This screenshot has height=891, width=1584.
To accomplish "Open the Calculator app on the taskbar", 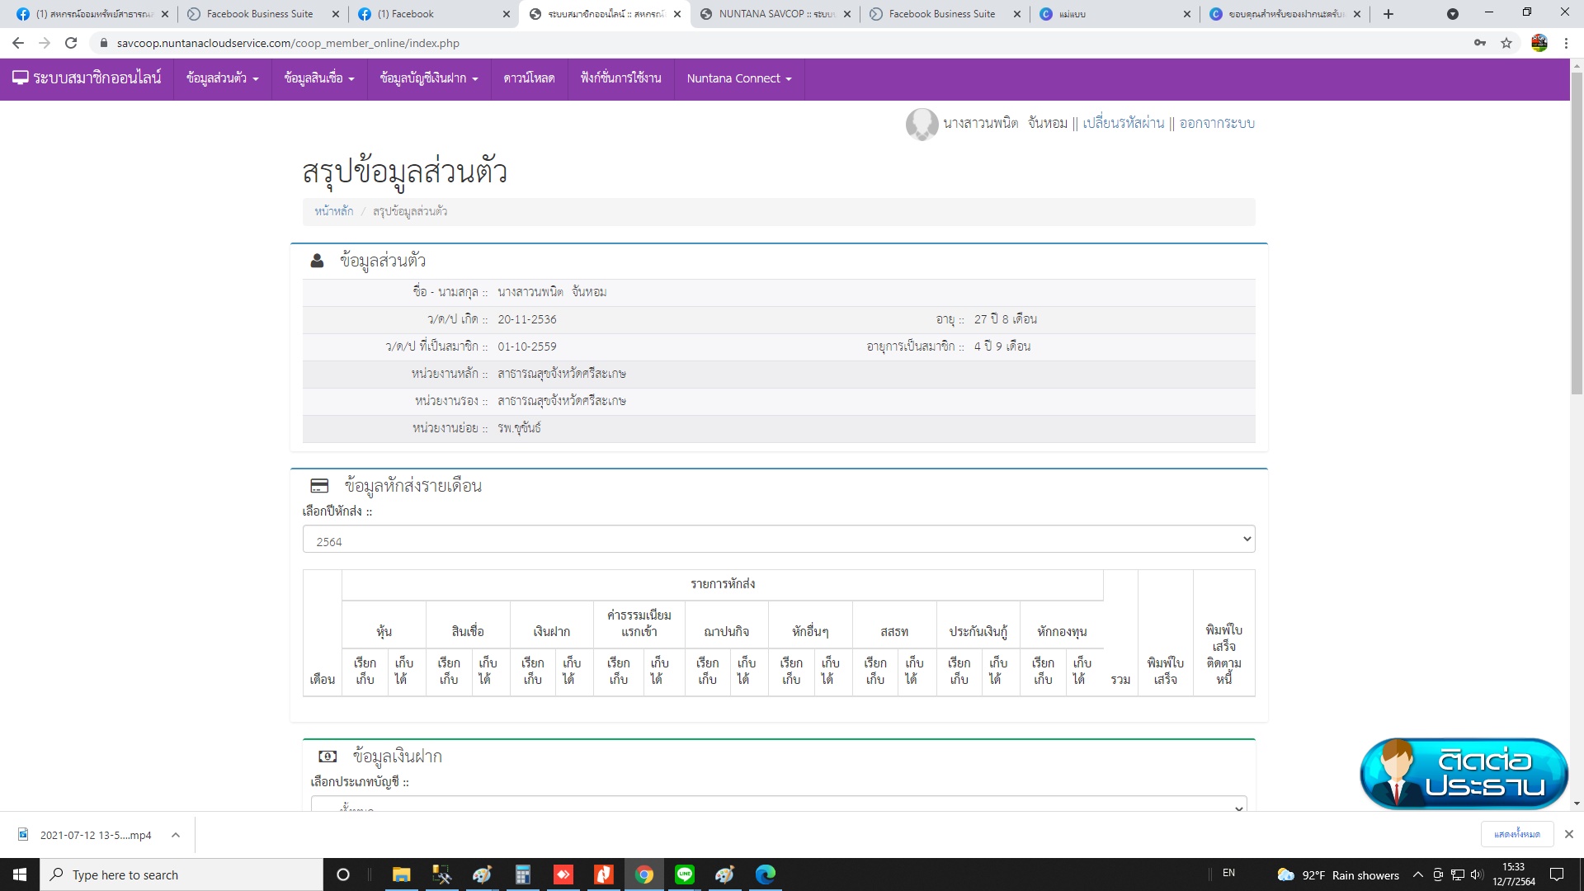I will click(523, 874).
